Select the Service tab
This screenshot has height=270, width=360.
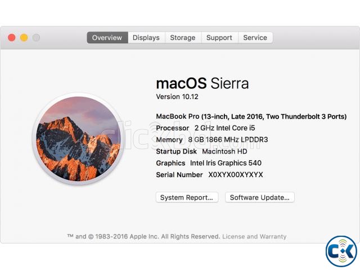pos(255,38)
